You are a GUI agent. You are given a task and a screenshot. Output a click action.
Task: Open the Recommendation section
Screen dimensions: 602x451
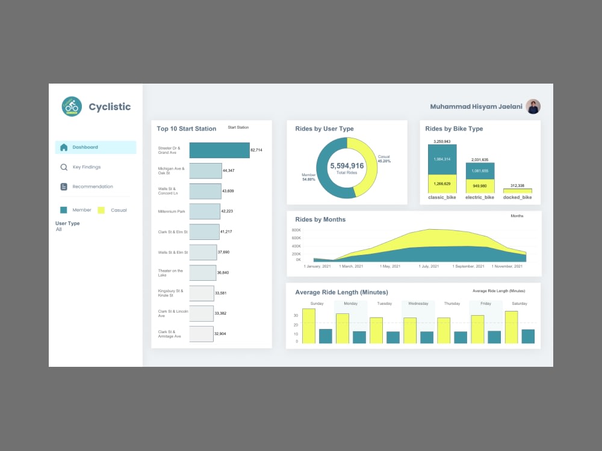(92, 186)
